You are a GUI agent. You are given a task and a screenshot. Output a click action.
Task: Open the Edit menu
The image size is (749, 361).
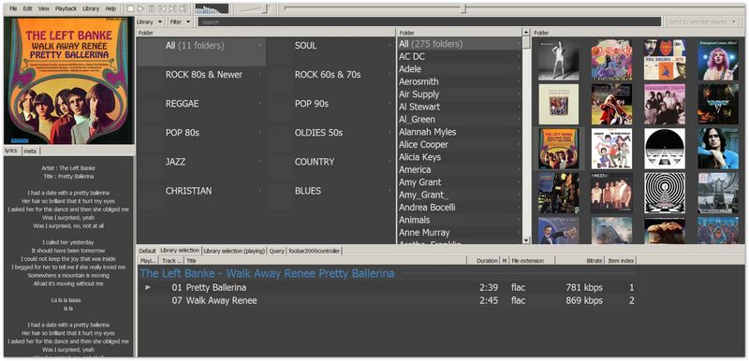click(x=28, y=8)
